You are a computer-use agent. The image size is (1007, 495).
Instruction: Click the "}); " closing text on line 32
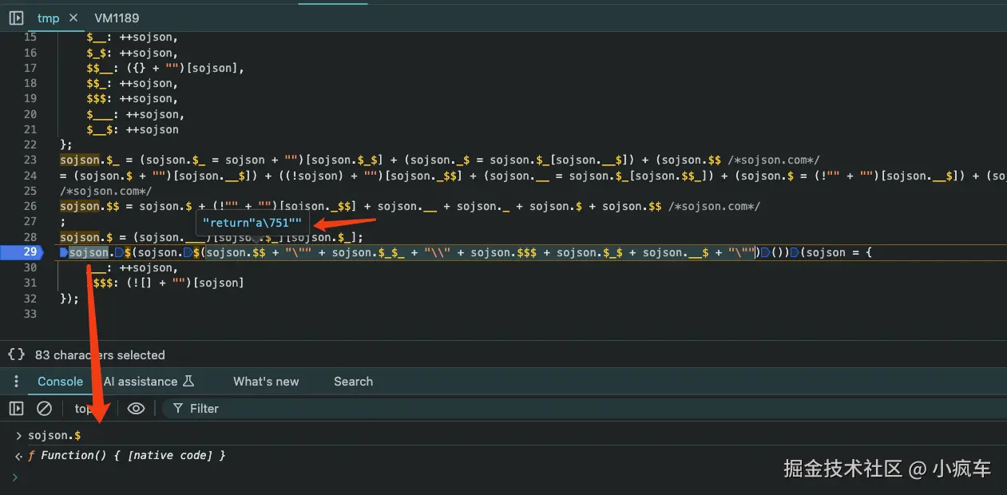tap(69, 299)
